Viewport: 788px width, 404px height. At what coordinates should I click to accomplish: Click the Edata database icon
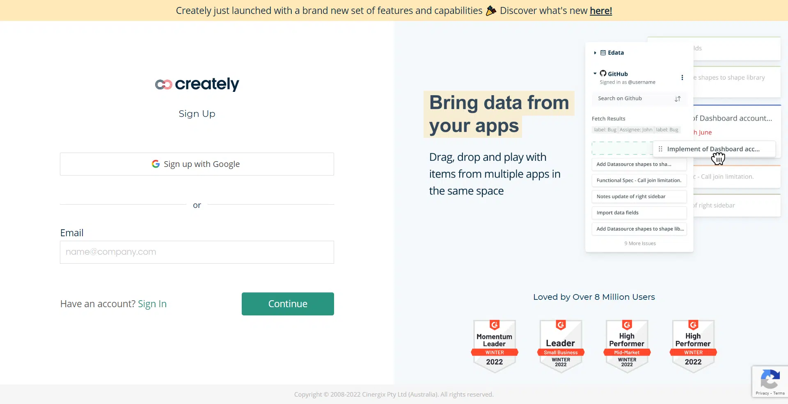(603, 53)
